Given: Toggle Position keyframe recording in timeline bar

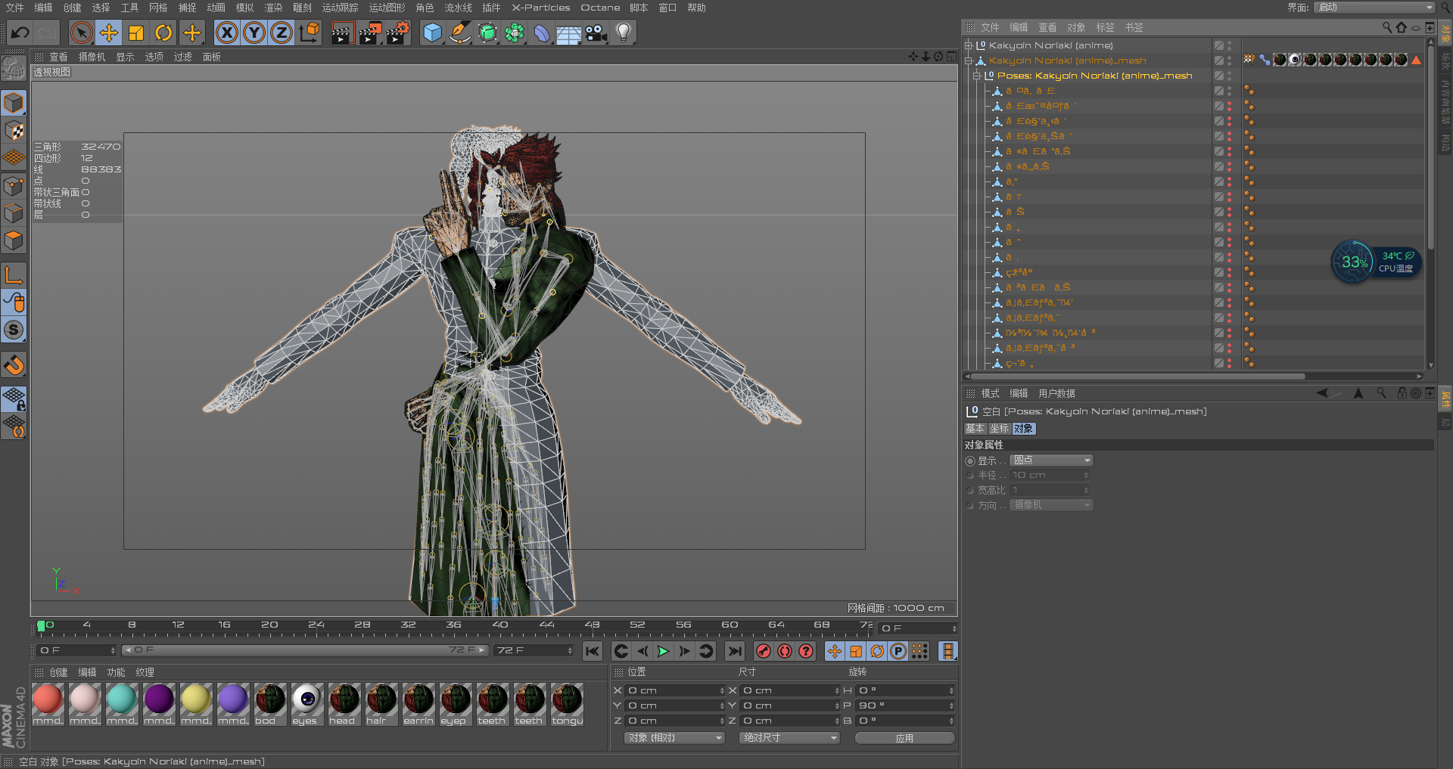Looking at the screenshot, I should tap(835, 651).
